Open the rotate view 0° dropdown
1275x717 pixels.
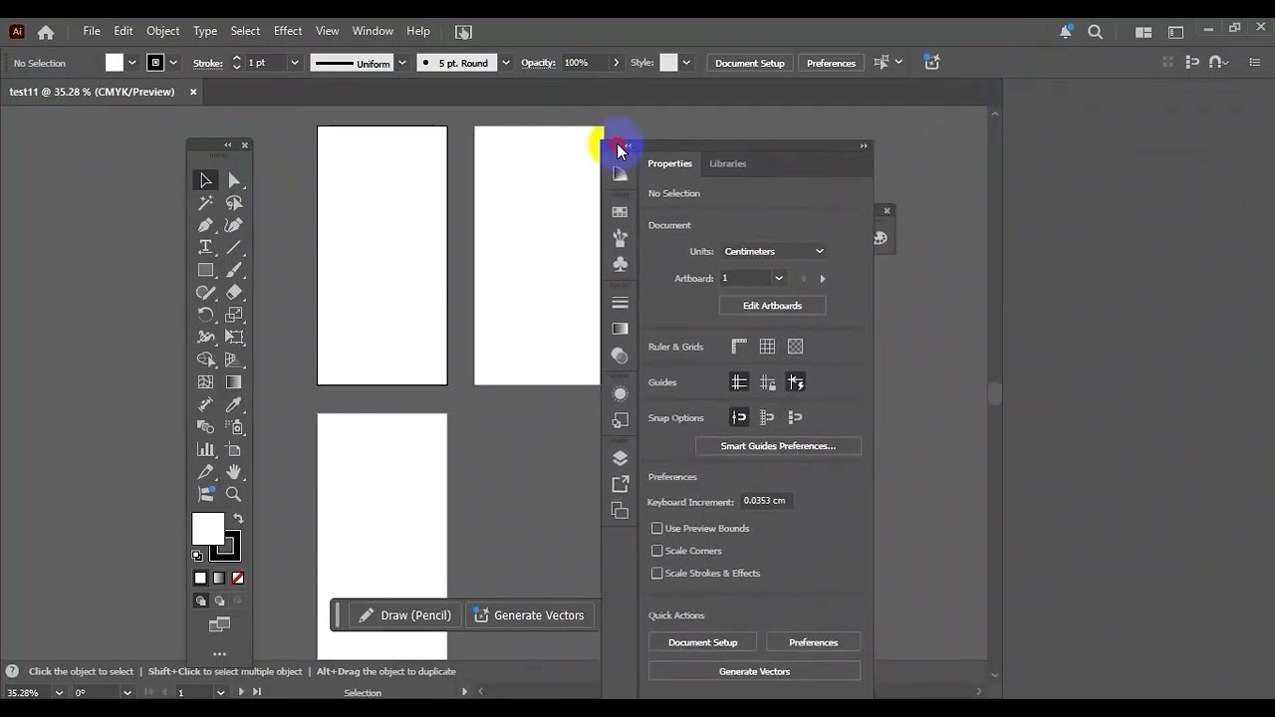[127, 692]
